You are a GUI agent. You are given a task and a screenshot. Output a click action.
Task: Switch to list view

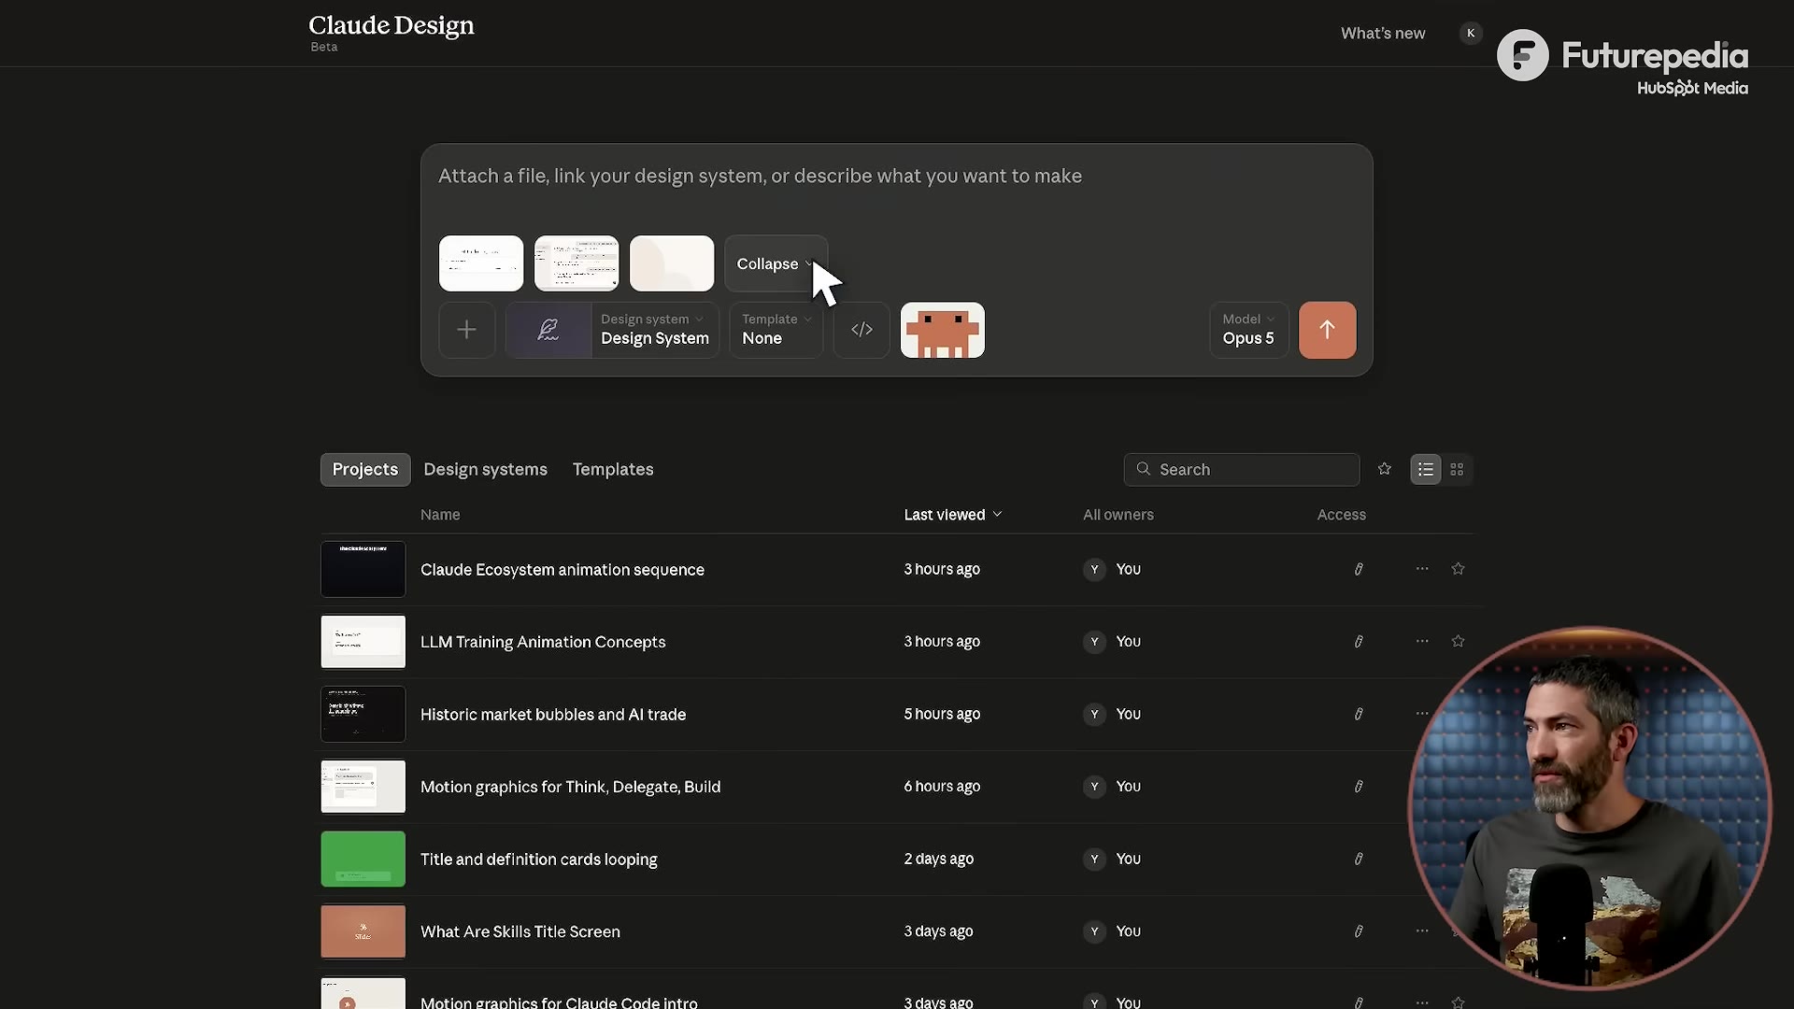pos(1426,469)
